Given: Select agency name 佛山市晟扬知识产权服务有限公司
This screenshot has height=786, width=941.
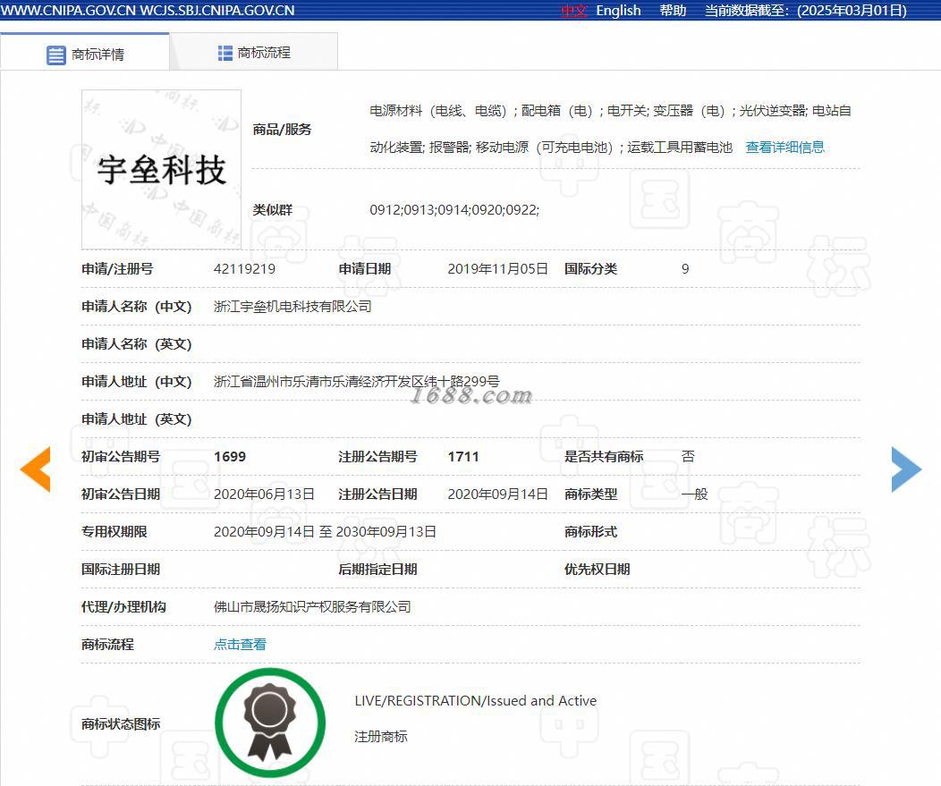Looking at the screenshot, I should 312,607.
